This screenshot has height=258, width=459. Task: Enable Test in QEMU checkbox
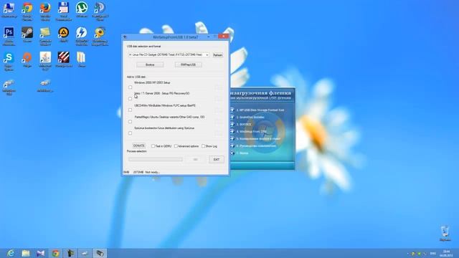pos(153,146)
